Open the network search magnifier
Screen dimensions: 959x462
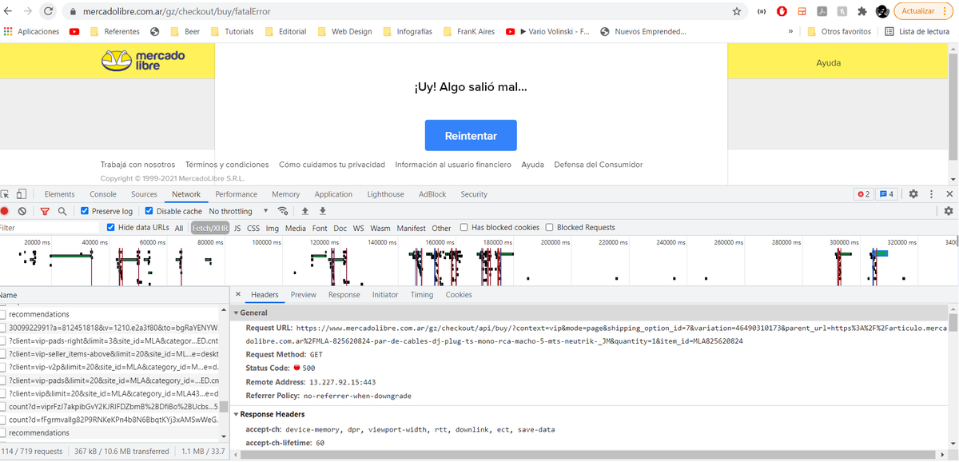[x=62, y=211]
